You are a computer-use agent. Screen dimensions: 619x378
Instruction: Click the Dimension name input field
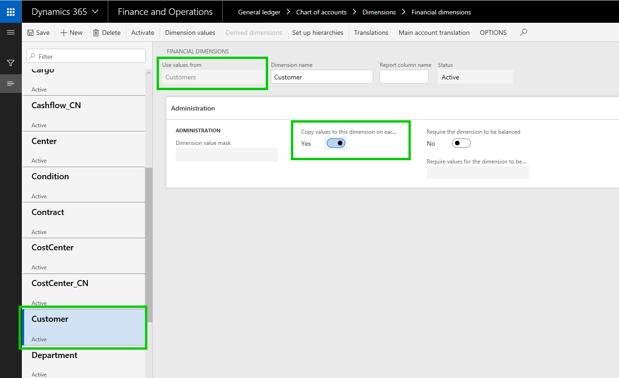point(322,77)
